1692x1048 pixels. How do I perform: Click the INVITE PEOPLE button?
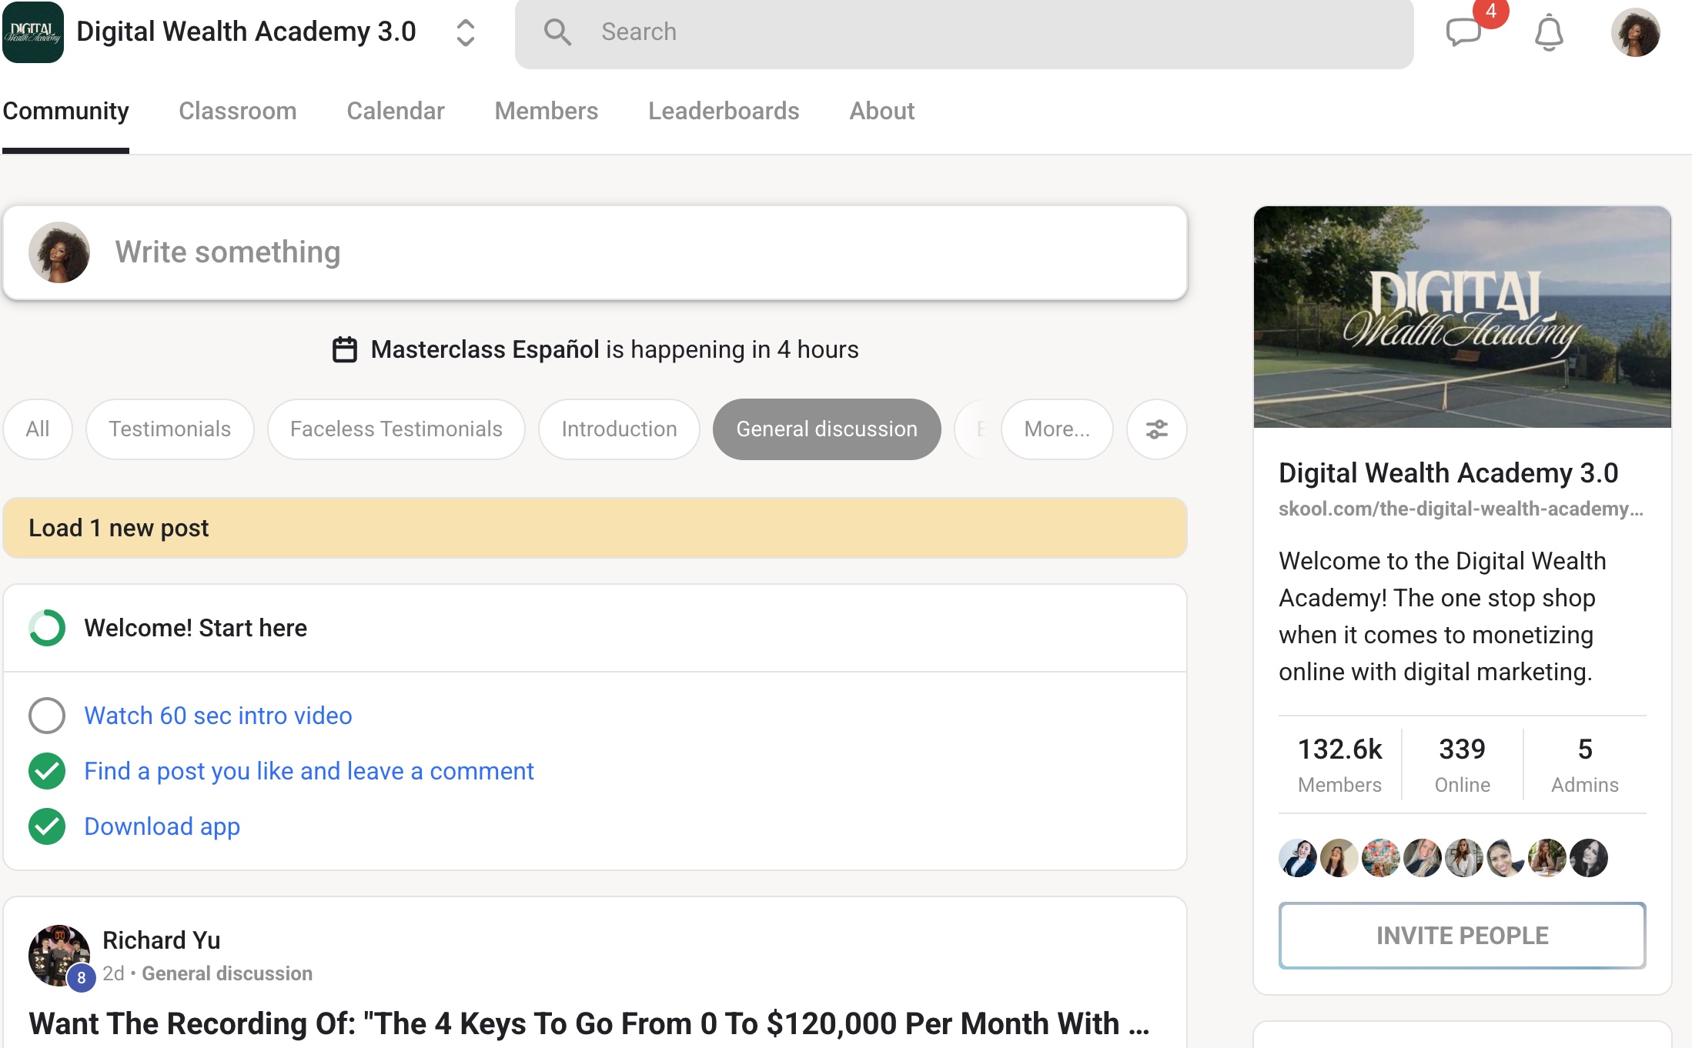[1462, 936]
